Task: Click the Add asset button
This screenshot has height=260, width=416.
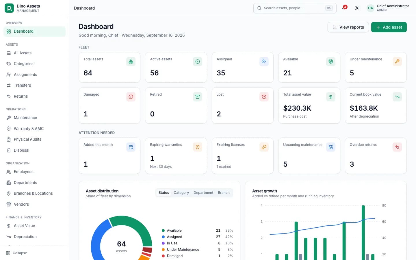Action: pyautogui.click(x=389, y=27)
